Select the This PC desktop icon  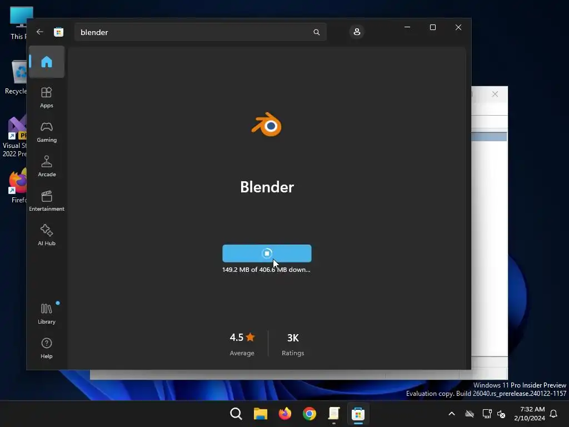point(17,23)
